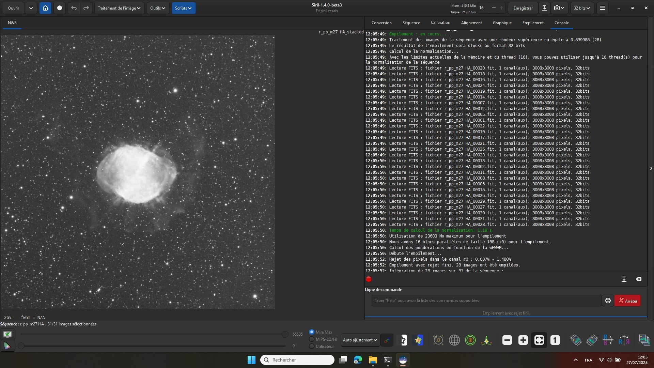This screenshot has height=368, width=654.
Task: Adjust the lower 0 histogram slider handle
Action: click(21, 346)
